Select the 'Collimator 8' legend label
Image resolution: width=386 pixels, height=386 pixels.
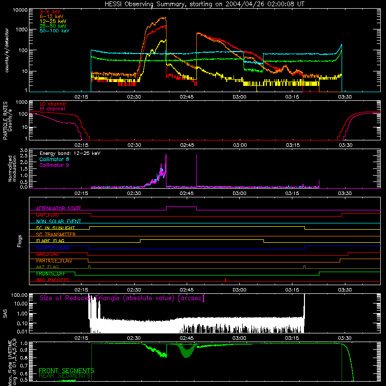point(54,159)
